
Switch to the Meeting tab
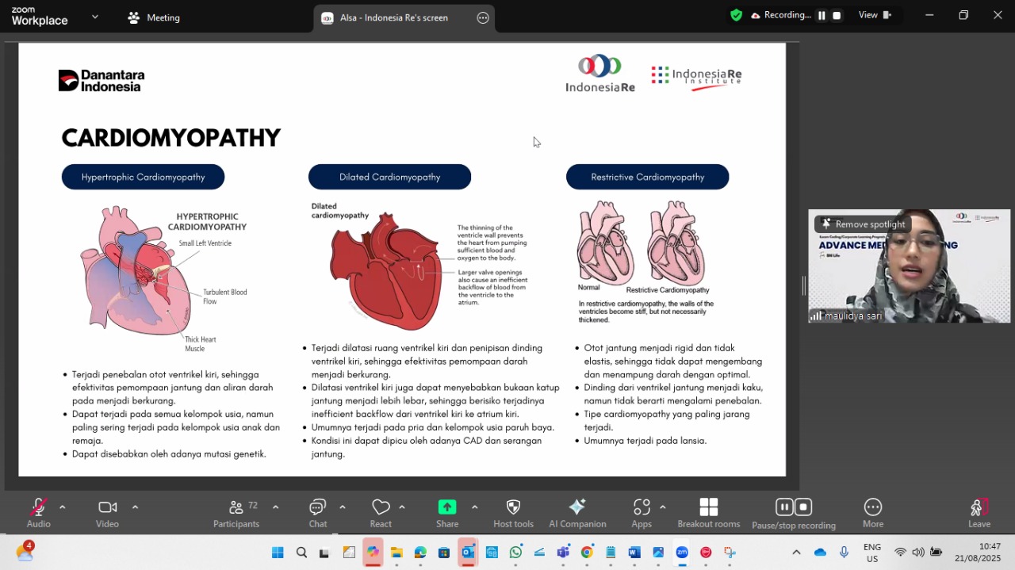155,17
